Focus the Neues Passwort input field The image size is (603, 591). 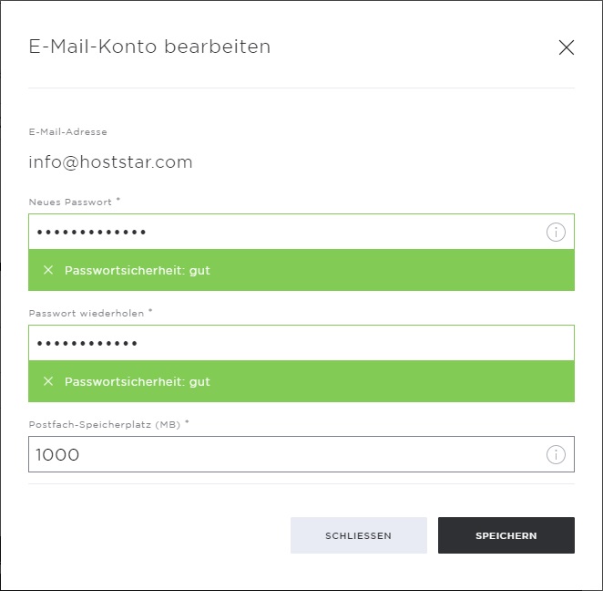[x=301, y=232]
